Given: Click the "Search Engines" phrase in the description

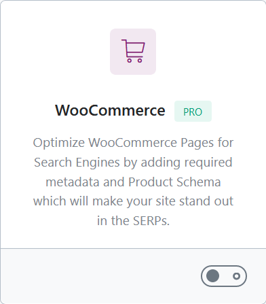Looking at the screenshot, I should pyautogui.click(x=77, y=163).
